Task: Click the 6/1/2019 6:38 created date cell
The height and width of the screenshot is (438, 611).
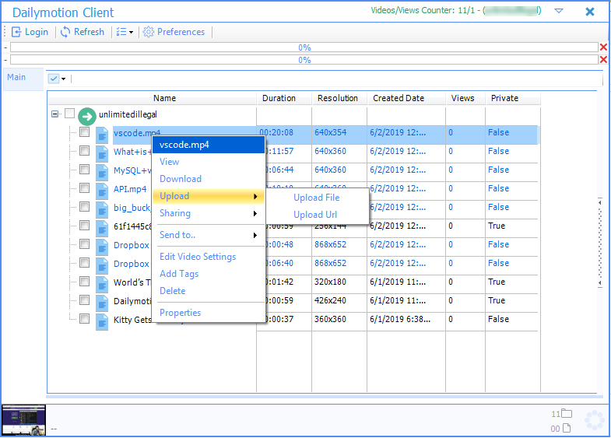Action: [x=400, y=319]
